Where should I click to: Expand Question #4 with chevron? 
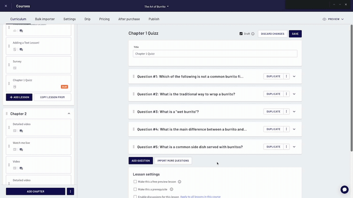294,129
